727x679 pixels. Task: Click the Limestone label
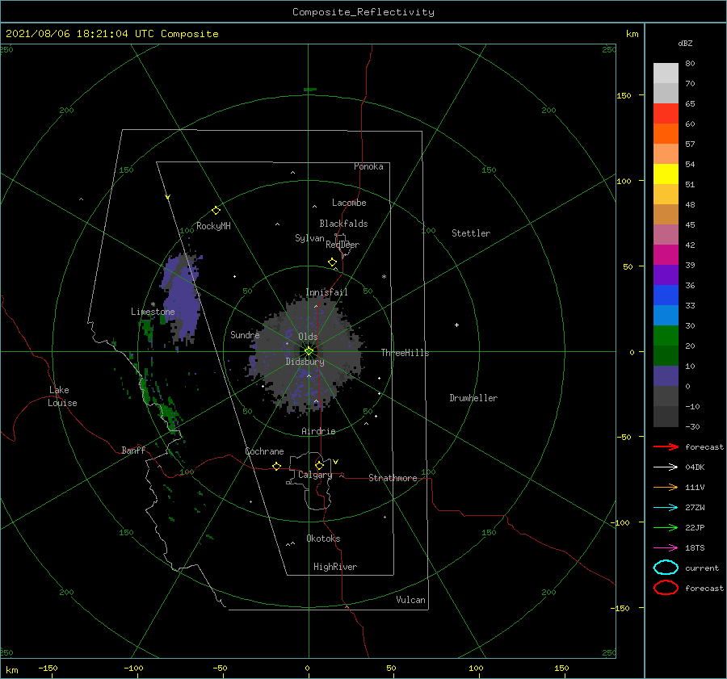click(x=153, y=312)
